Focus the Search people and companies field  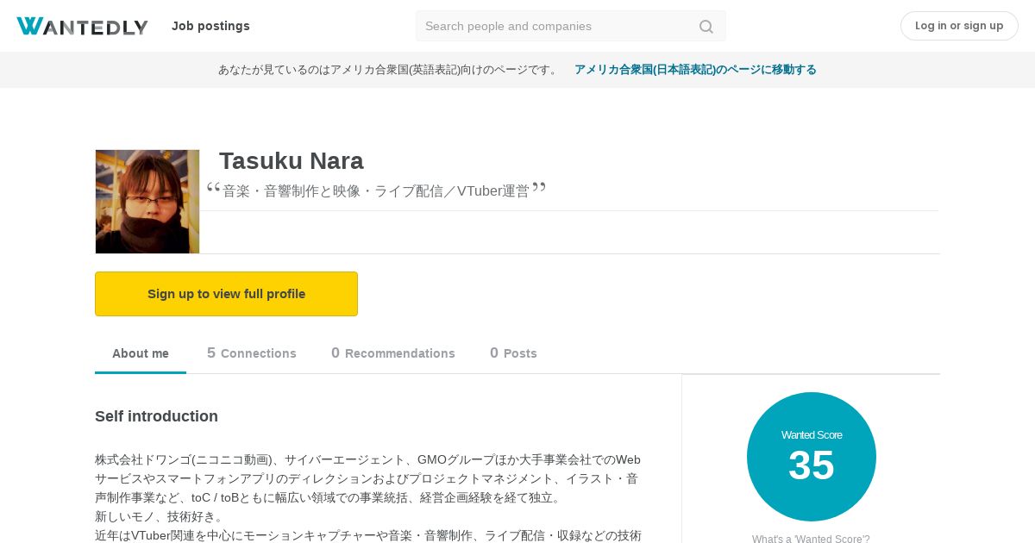click(x=570, y=26)
